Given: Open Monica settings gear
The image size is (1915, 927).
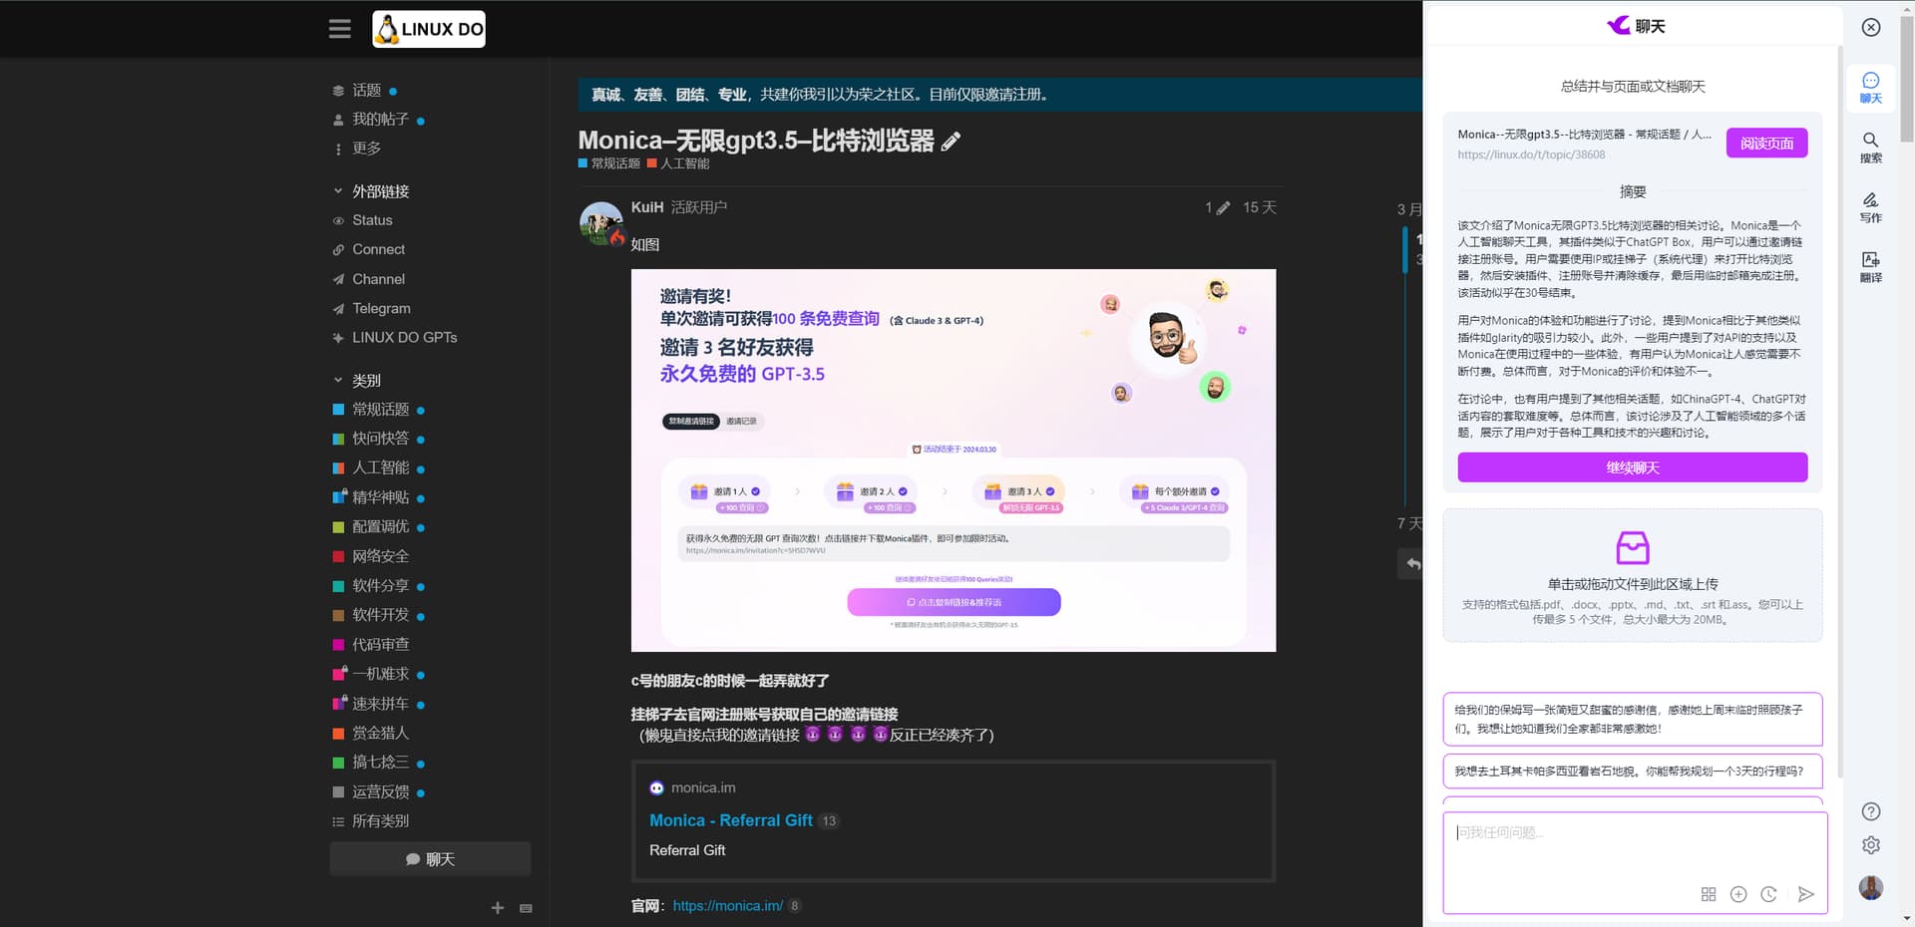Looking at the screenshot, I should click(x=1871, y=845).
